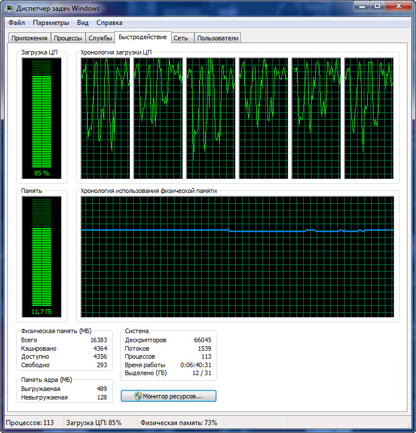Screen dimensions: 416x433
Task: Click the Свободно value 293
Action: pyautogui.click(x=102, y=365)
